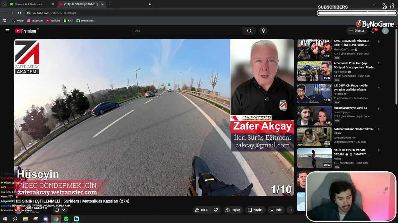Open the twitter bookmark
398x223 pixels.
point(18,21)
